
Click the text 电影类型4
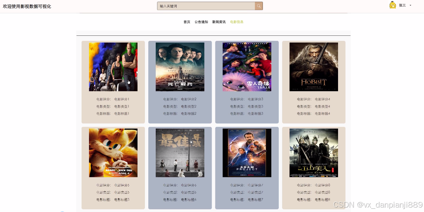(x=323, y=107)
